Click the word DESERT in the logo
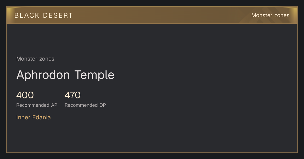Image resolution: width=304 pixels, height=159 pixels. 58,15
